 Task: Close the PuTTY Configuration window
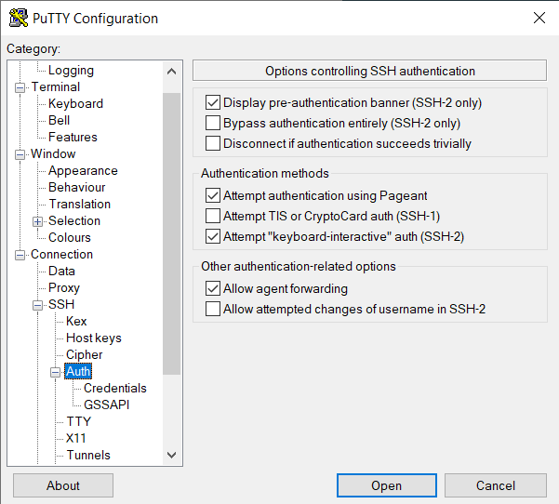(x=539, y=18)
